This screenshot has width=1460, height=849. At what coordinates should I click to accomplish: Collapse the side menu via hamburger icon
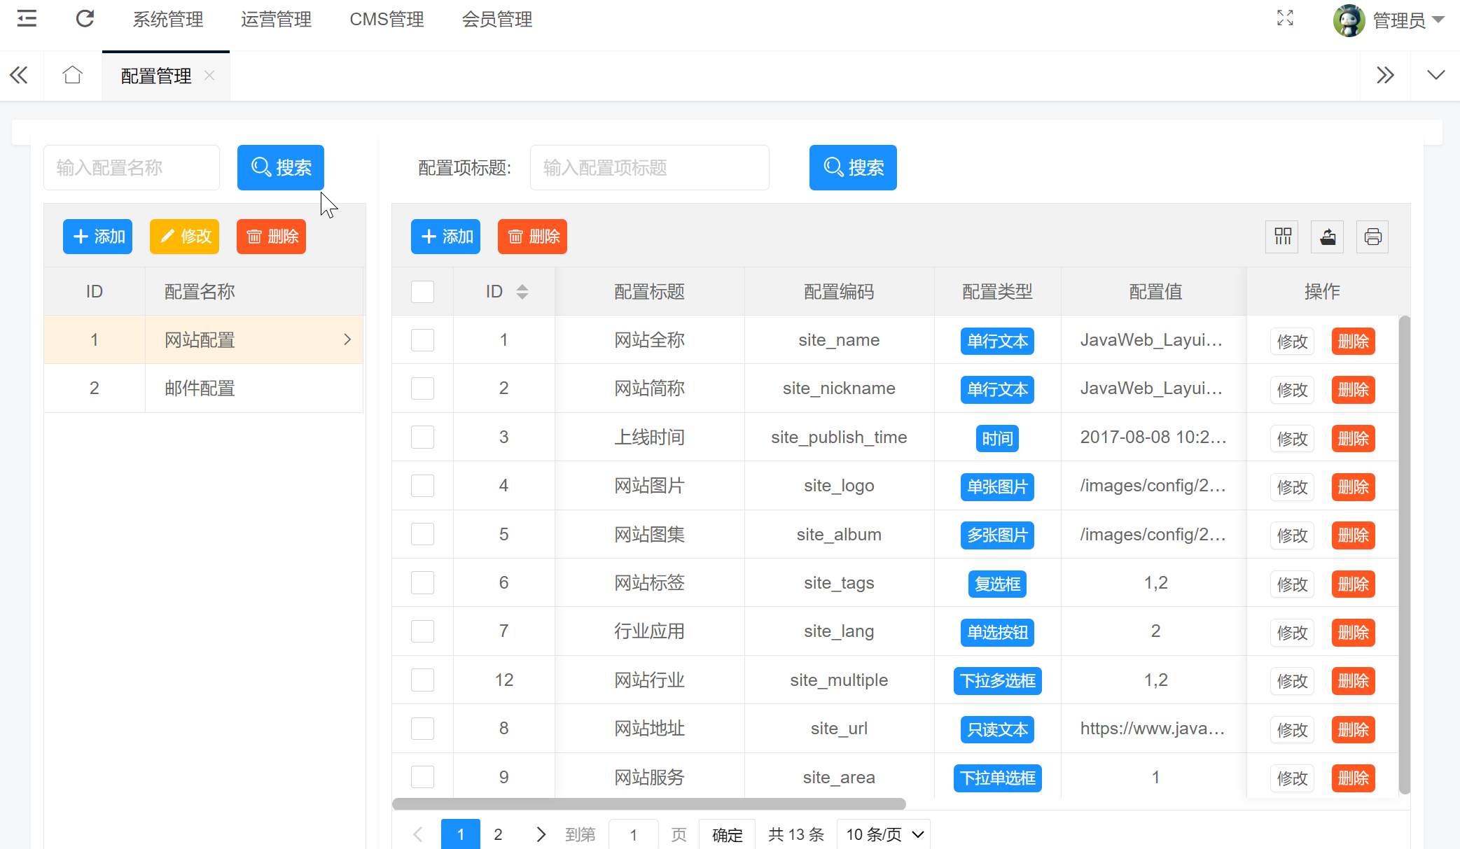click(27, 19)
